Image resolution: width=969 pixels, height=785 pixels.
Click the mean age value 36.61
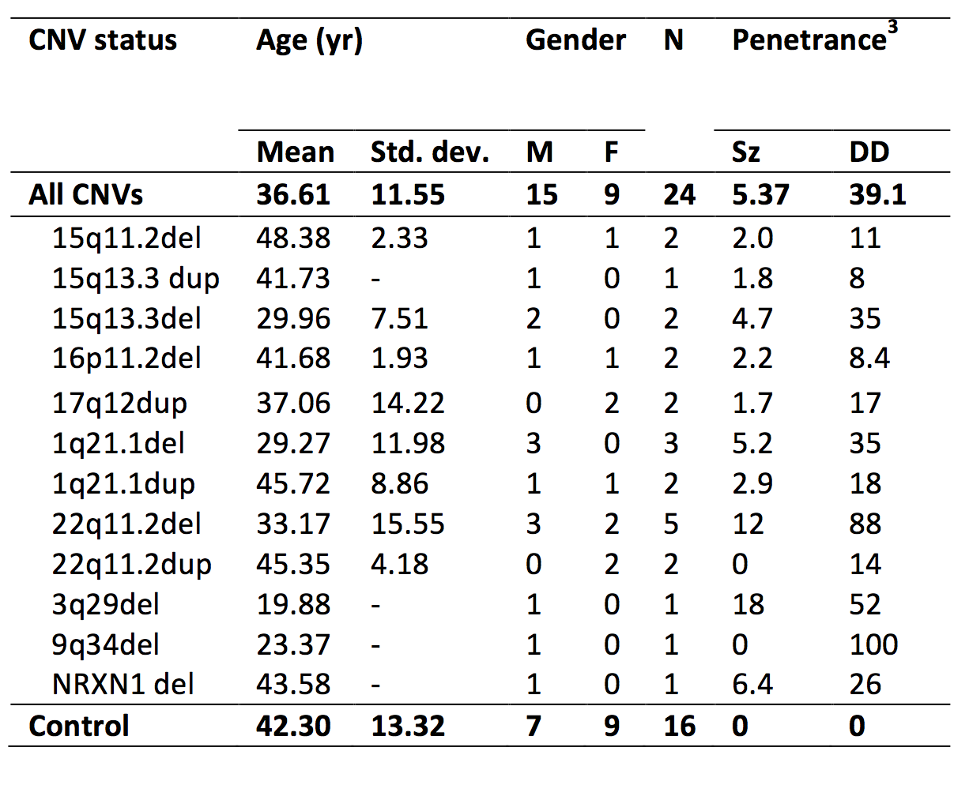pos(293,194)
